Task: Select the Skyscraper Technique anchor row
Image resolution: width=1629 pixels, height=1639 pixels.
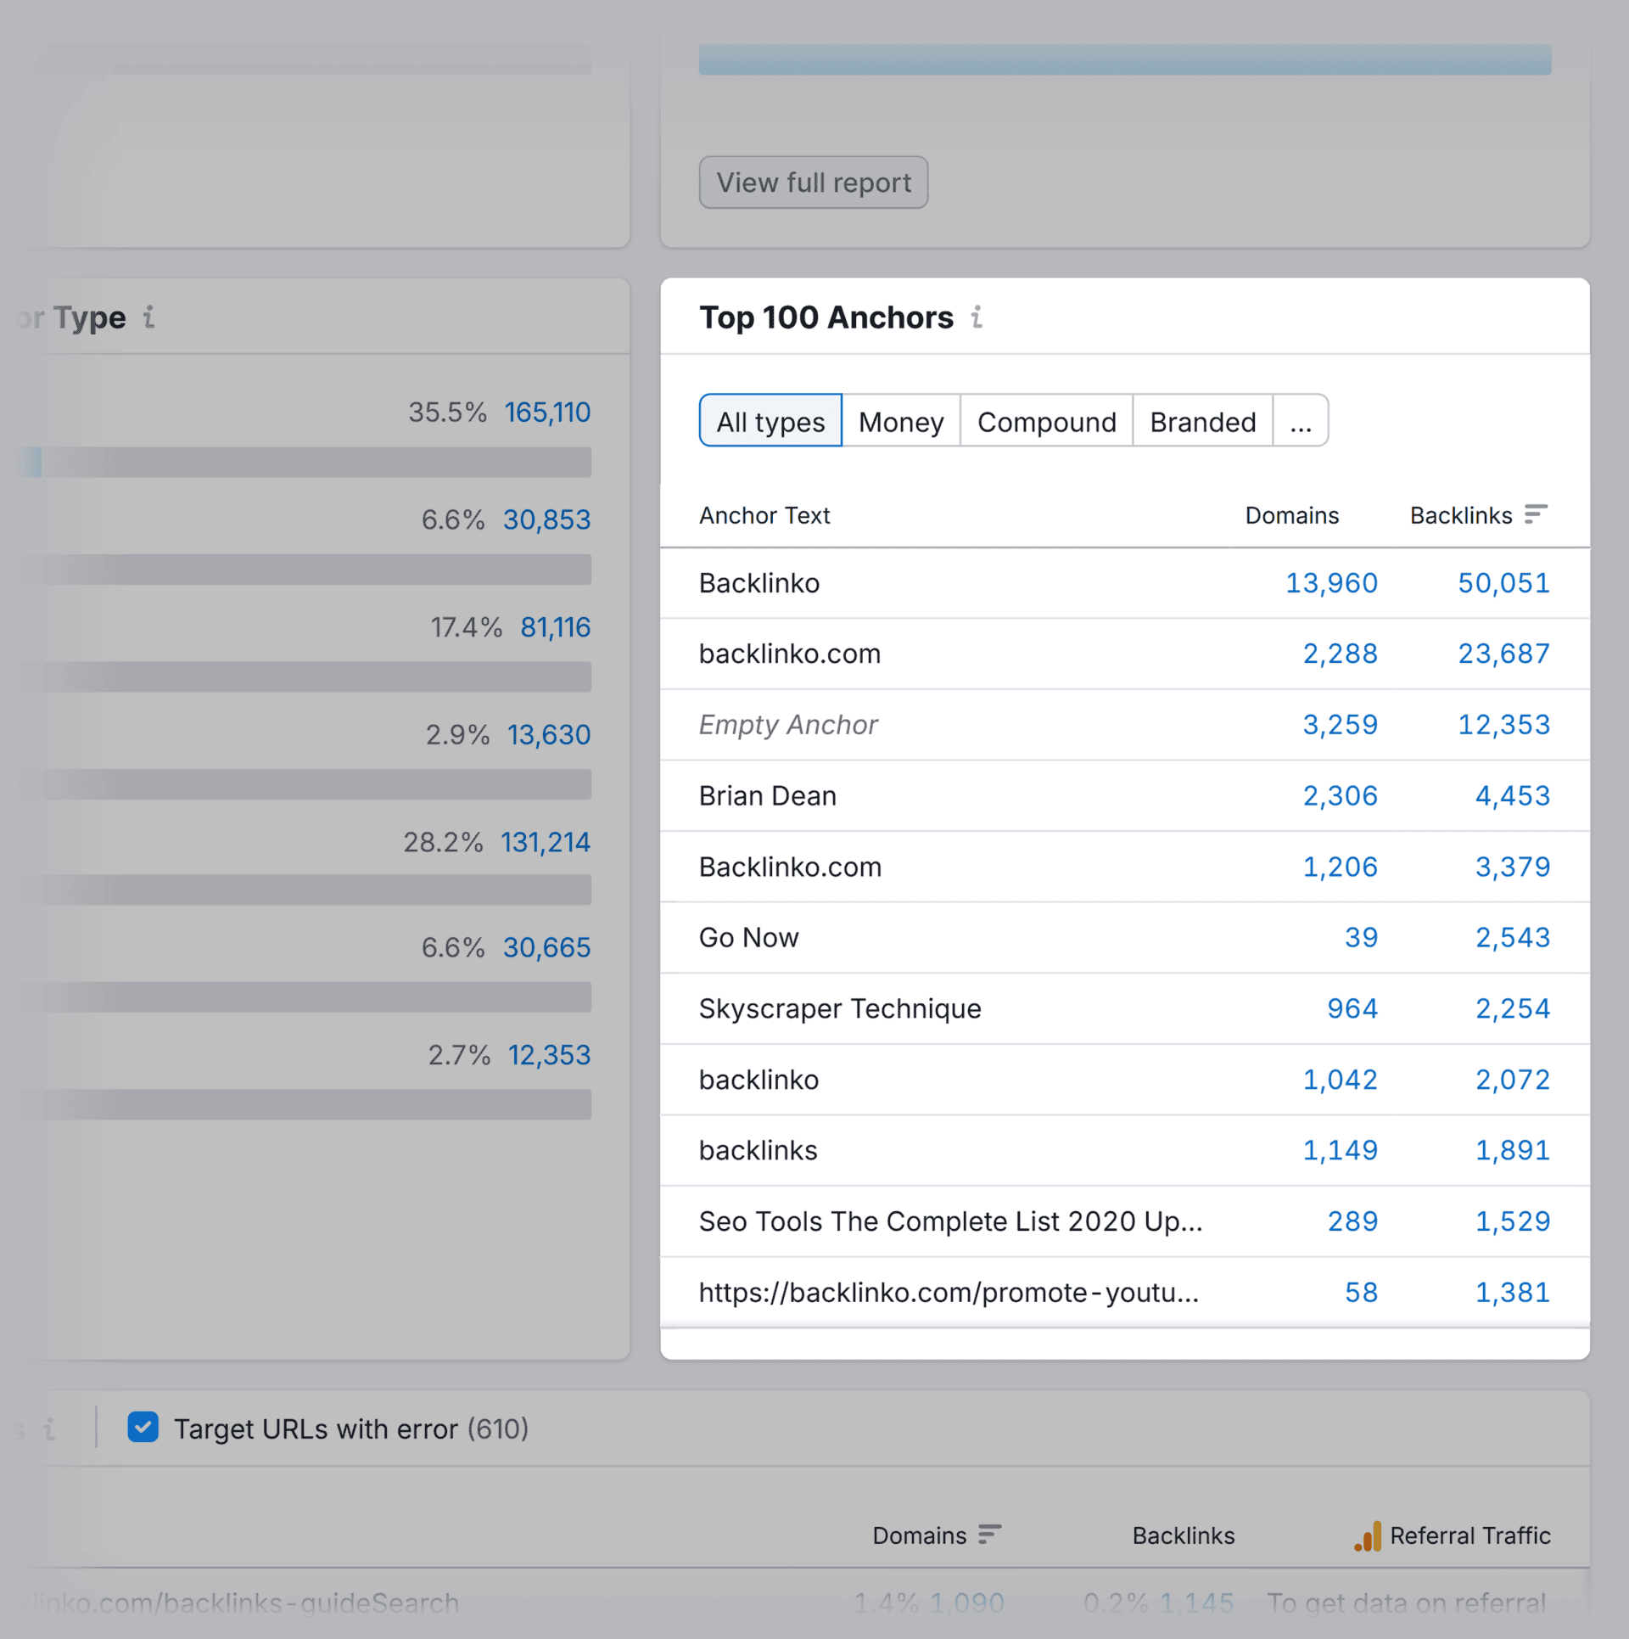Action: coord(839,1008)
